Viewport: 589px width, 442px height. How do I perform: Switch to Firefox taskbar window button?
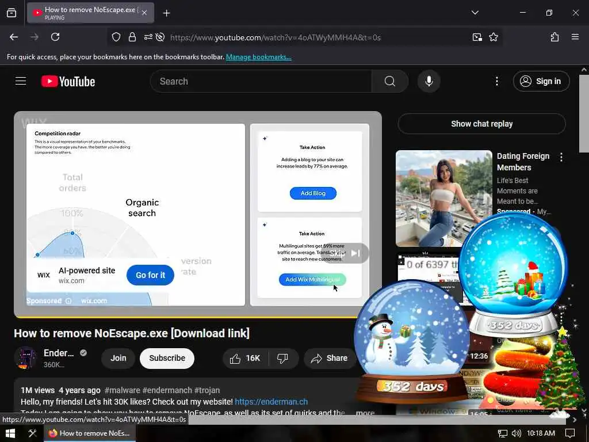[x=89, y=433]
